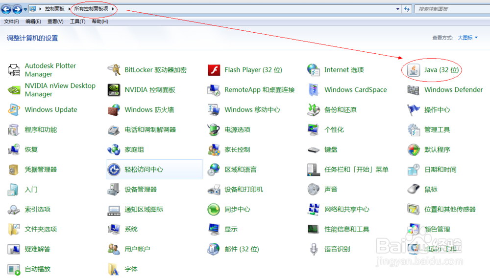Open 字体 fonts item

point(122,269)
